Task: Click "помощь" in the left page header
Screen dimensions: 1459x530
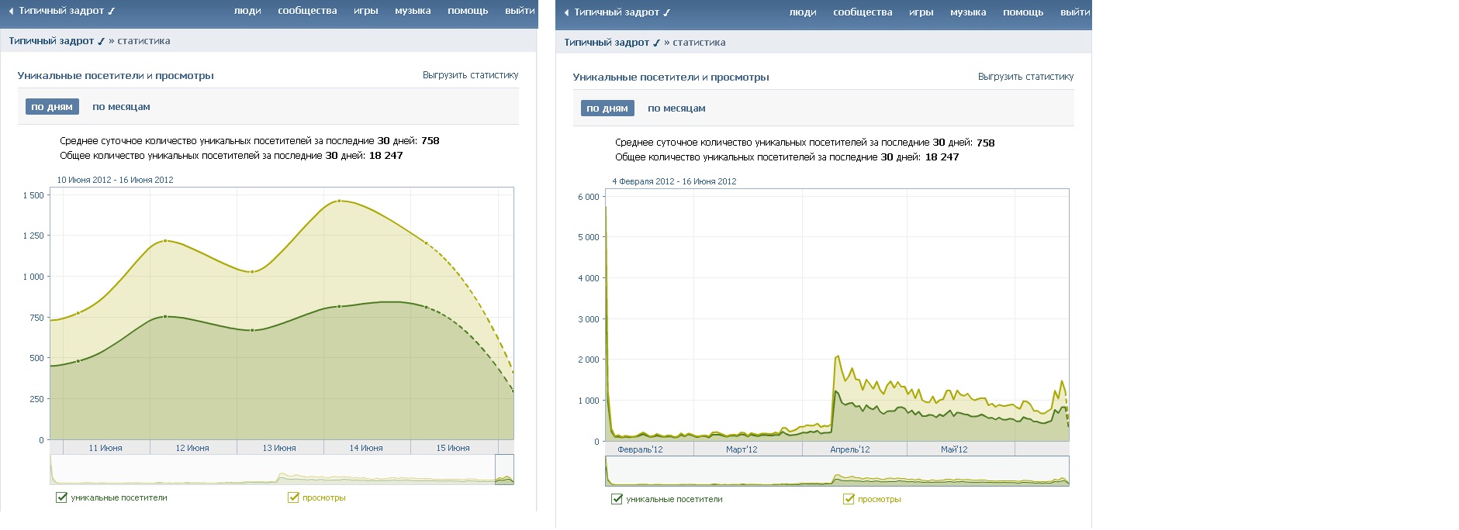Action: 468,11
